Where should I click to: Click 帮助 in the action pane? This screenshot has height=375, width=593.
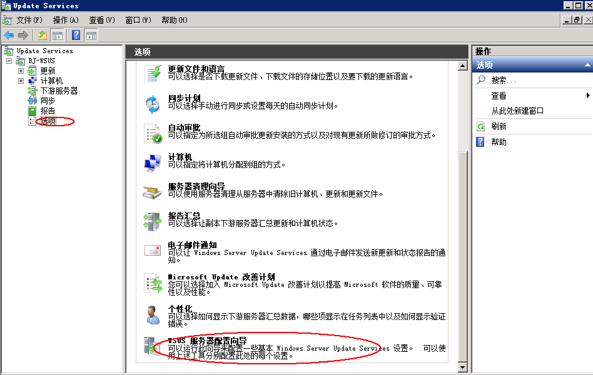499,142
